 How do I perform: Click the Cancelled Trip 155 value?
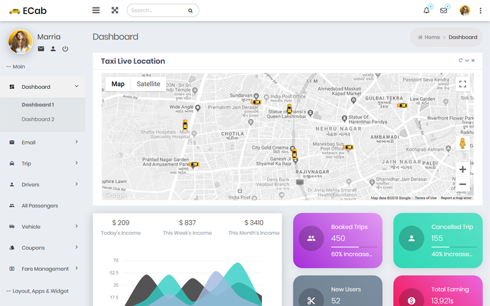tap(437, 238)
